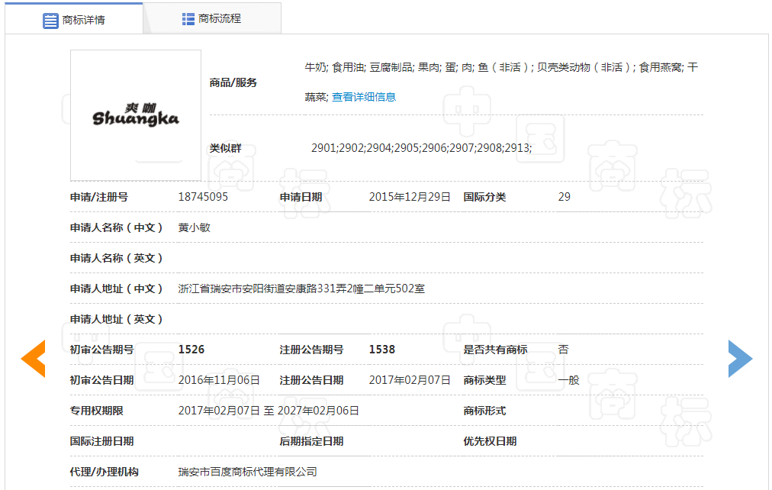
Task: Click the registration date 2017年02月07日
Action: 410,380
